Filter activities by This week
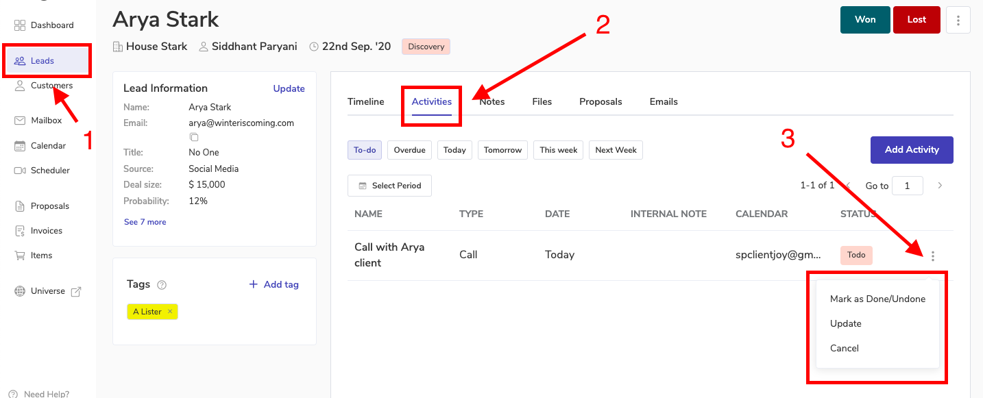This screenshot has height=398, width=983. 558,150
